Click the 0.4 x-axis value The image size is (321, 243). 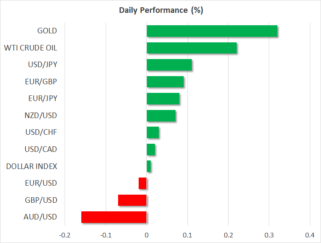click(310, 235)
